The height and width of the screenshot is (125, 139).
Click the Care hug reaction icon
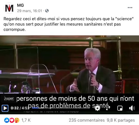[x=17, y=120]
